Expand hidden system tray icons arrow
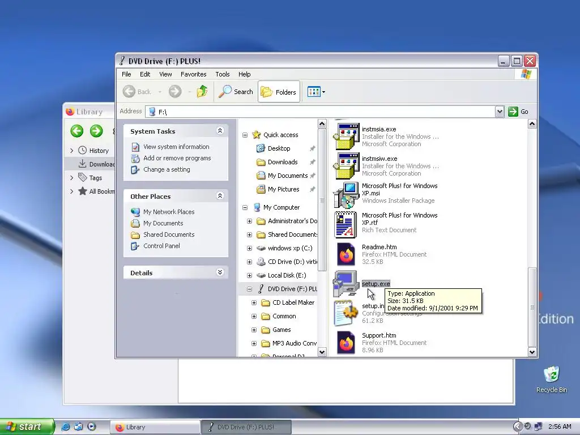580x435 pixels. pyautogui.click(x=518, y=427)
